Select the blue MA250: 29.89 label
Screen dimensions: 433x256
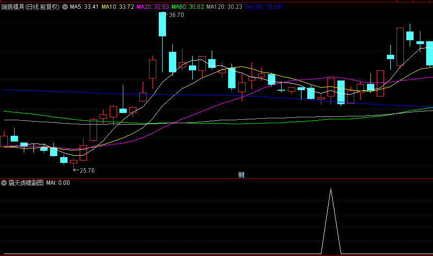pyautogui.click(x=263, y=7)
